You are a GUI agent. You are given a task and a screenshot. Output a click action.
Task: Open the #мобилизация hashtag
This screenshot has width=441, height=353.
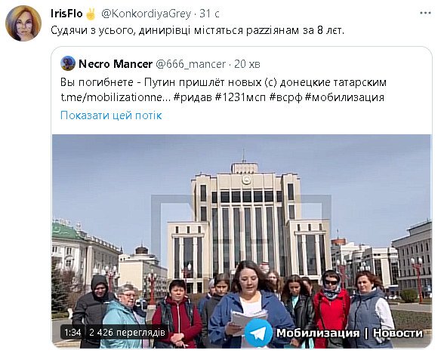pyautogui.click(x=345, y=97)
